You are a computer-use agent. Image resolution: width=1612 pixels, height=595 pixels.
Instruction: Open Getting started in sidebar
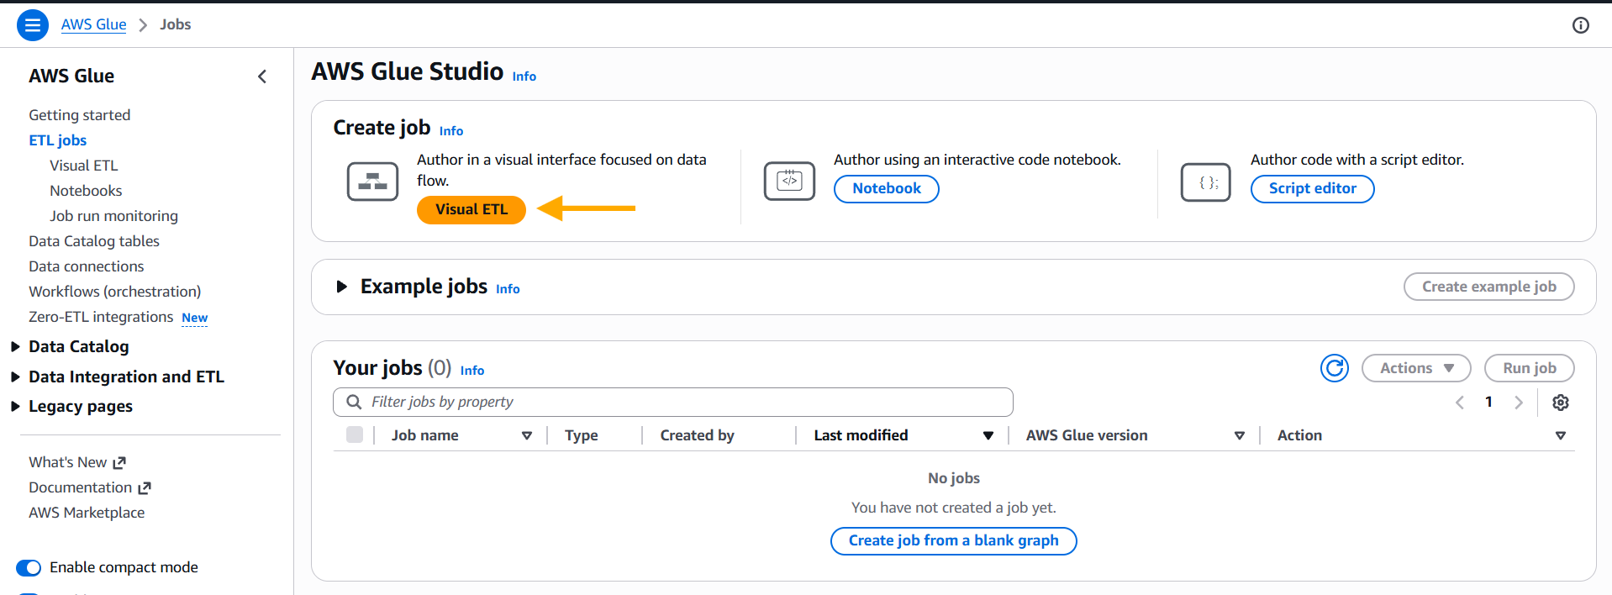pyautogui.click(x=80, y=115)
